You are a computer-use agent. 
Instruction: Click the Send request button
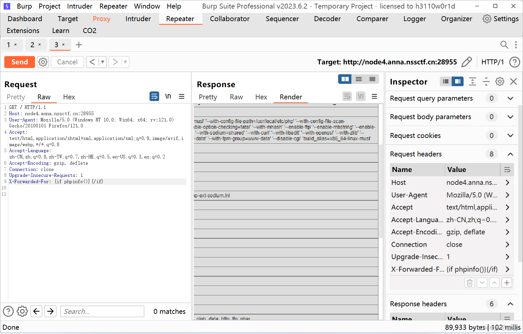19,62
